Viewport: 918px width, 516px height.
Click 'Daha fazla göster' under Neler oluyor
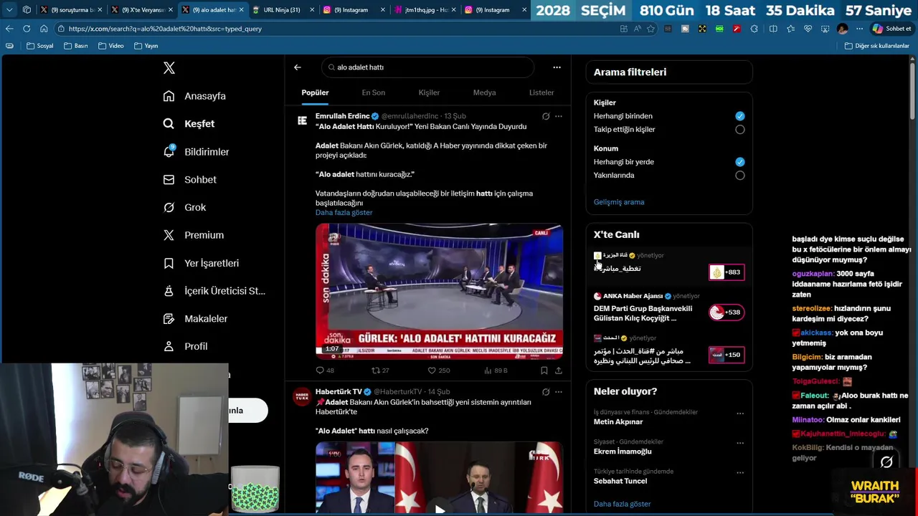click(622, 505)
